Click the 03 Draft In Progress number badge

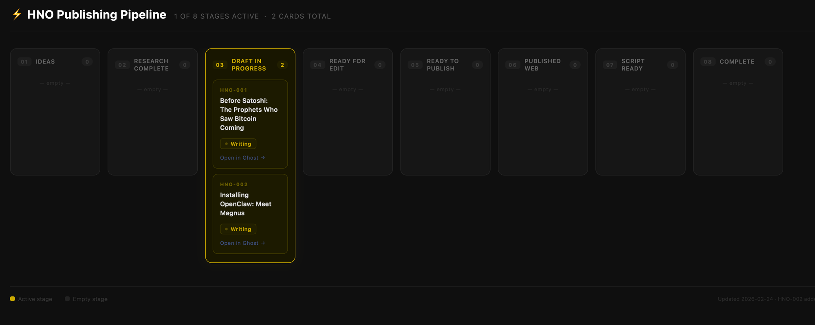[220, 65]
